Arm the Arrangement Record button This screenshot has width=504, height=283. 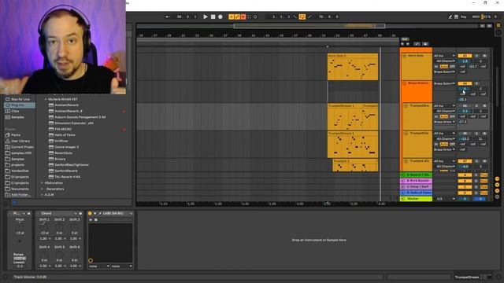[x=220, y=17]
